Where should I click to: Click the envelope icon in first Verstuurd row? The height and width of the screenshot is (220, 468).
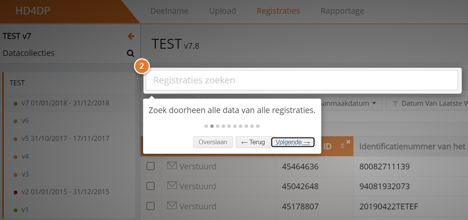[x=172, y=165]
